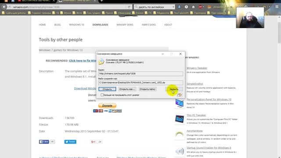Image resolution: width=281 pixels, height=158 pixels.
Task: Click the This PC Tweaker tablet thumbnail
Action: (180, 119)
